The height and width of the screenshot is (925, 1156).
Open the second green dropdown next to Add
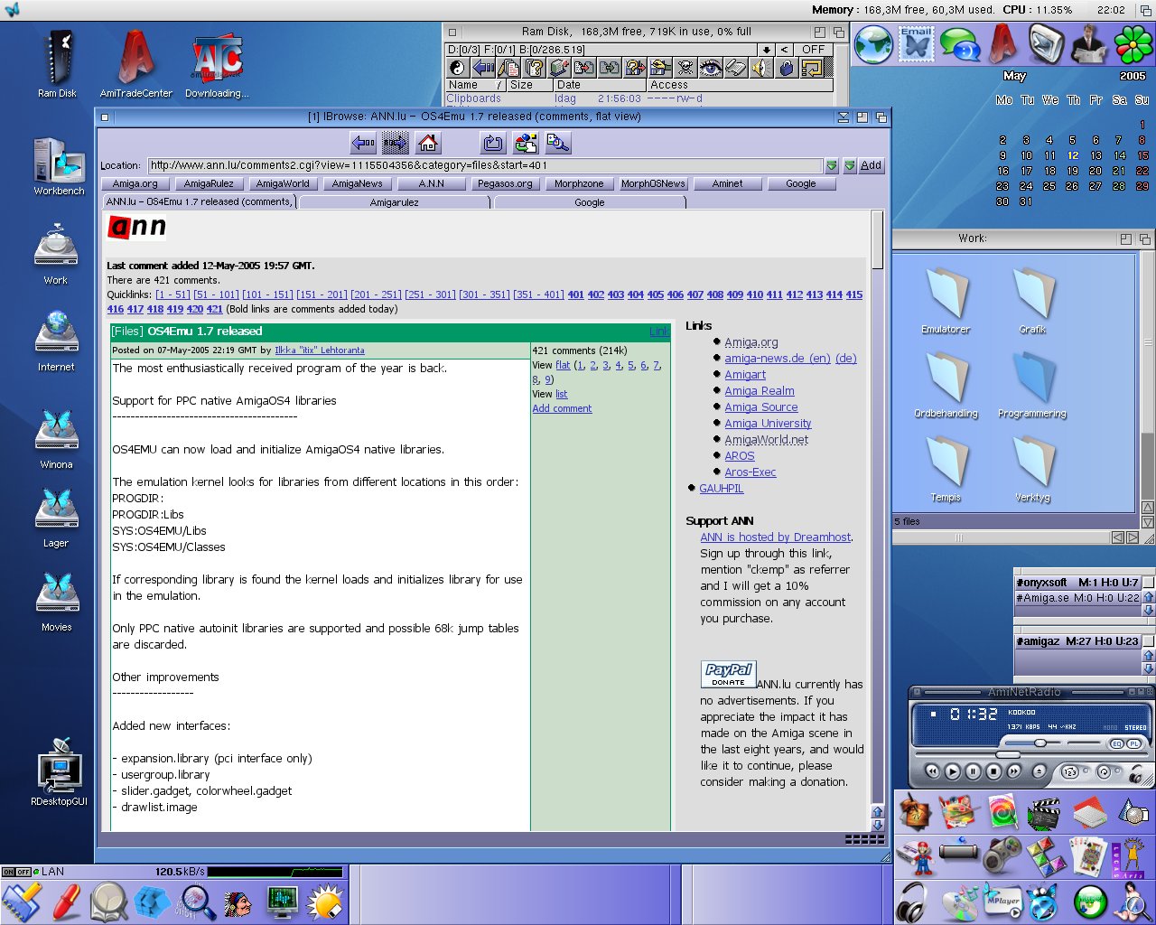point(849,165)
